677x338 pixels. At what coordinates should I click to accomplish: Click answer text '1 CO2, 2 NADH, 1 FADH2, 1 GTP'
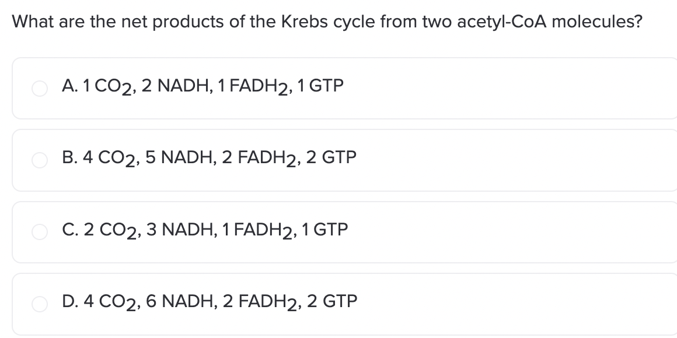(213, 87)
